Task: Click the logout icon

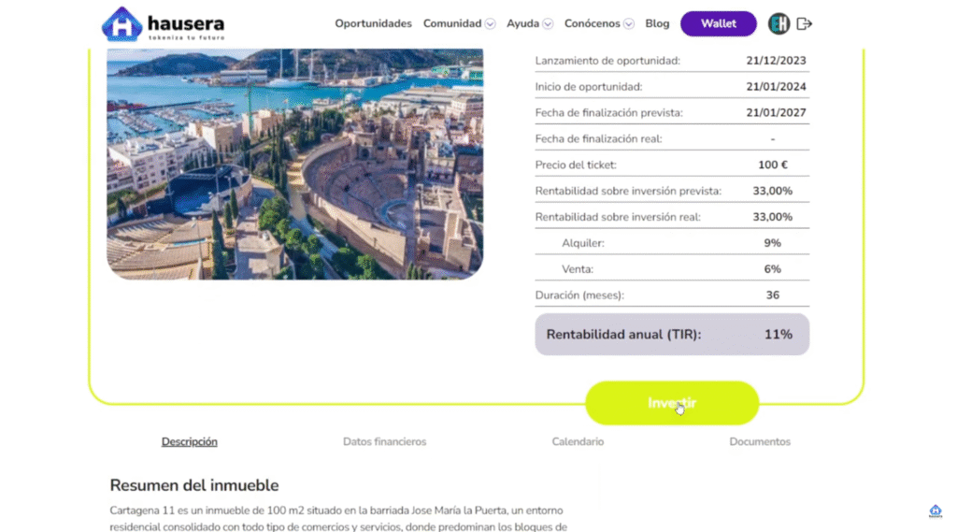Action: [x=804, y=24]
